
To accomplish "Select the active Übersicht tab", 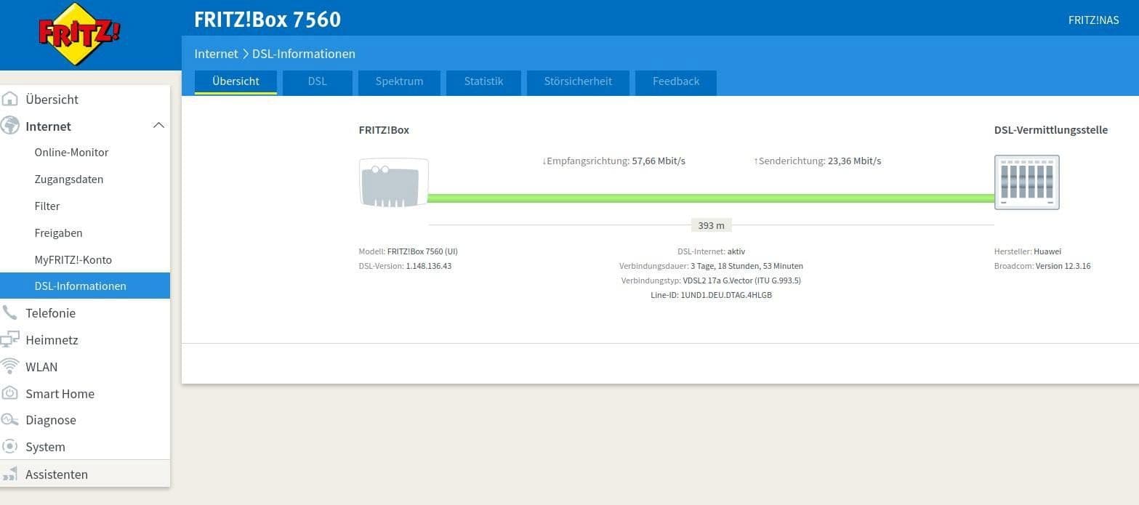I will [236, 82].
